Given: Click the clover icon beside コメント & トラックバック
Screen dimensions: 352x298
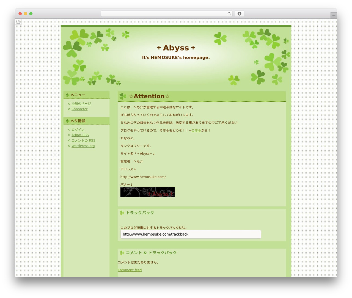Looking at the screenshot, I should point(122,253).
